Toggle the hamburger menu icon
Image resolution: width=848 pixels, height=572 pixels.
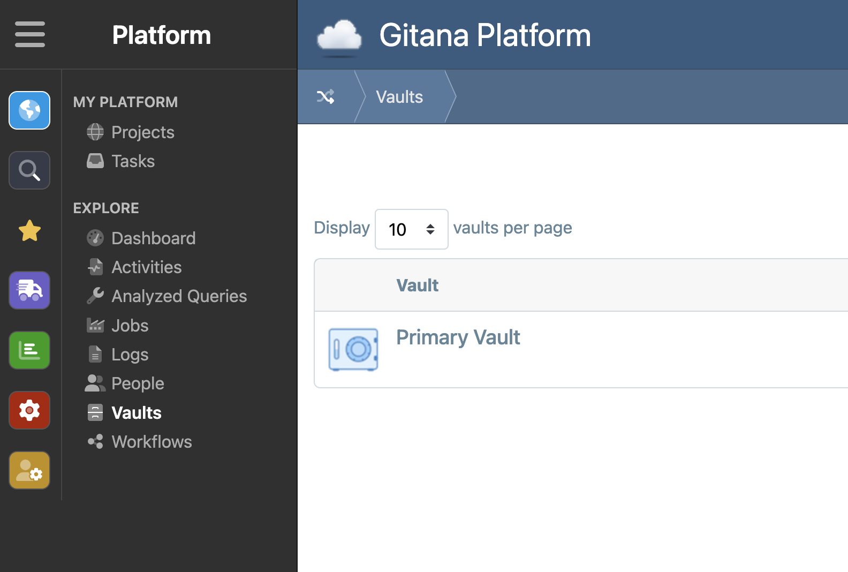(x=30, y=34)
